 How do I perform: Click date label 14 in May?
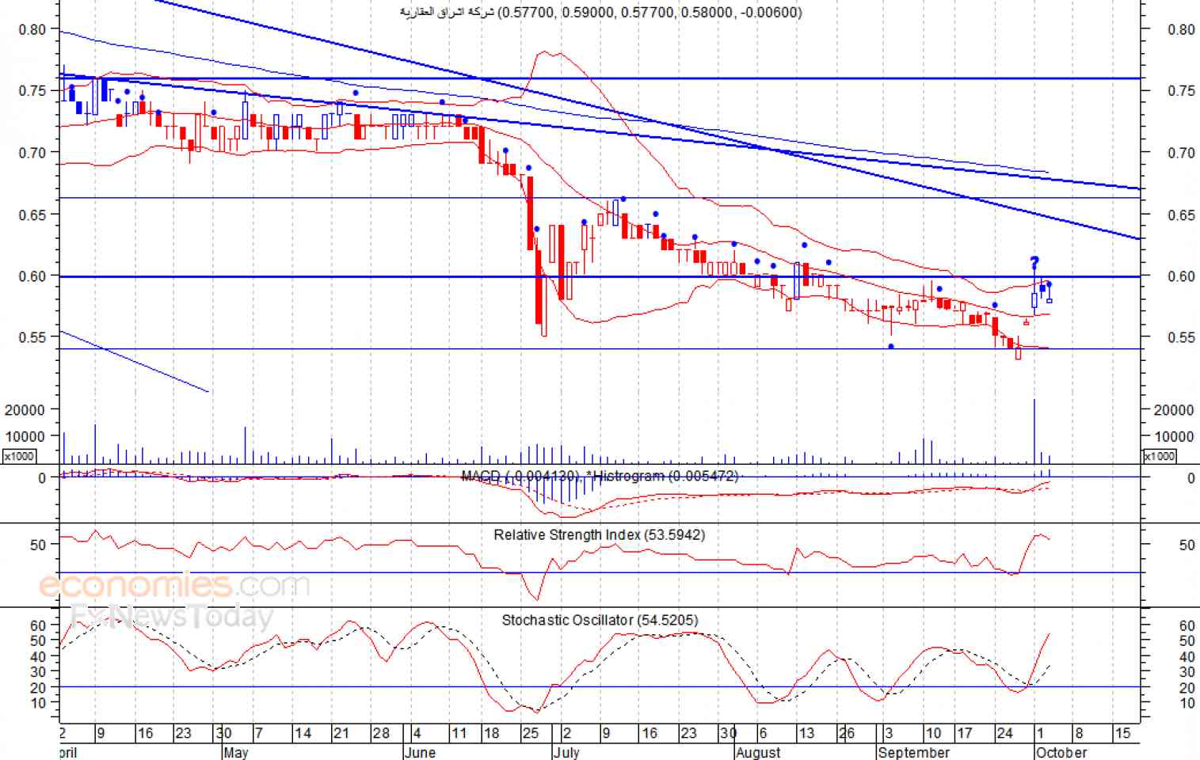pyautogui.click(x=303, y=733)
